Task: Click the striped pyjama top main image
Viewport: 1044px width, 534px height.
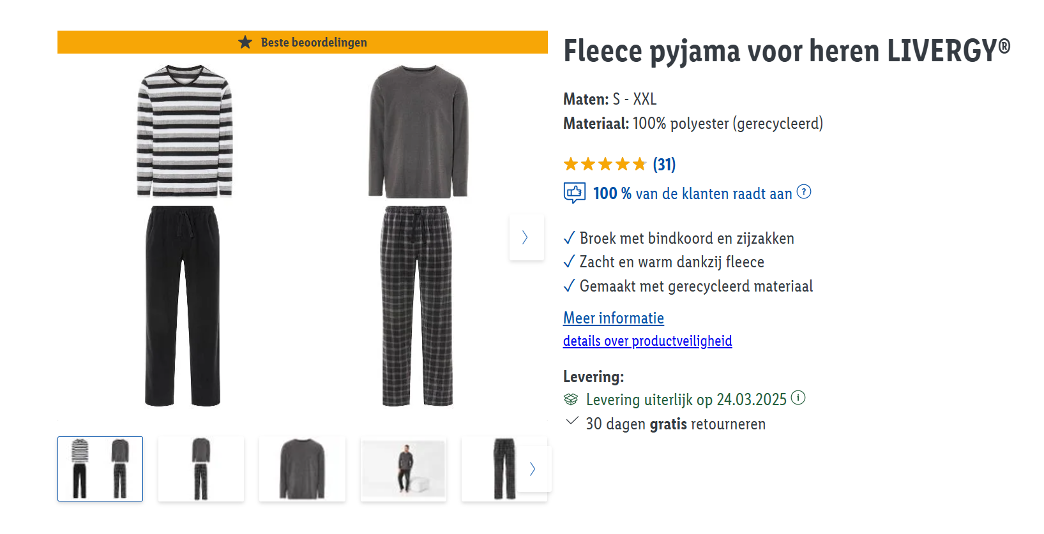Action: click(x=185, y=131)
